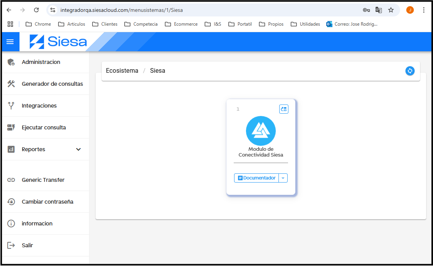
Task: Click the translate page icon in address bar
Action: pos(378,10)
